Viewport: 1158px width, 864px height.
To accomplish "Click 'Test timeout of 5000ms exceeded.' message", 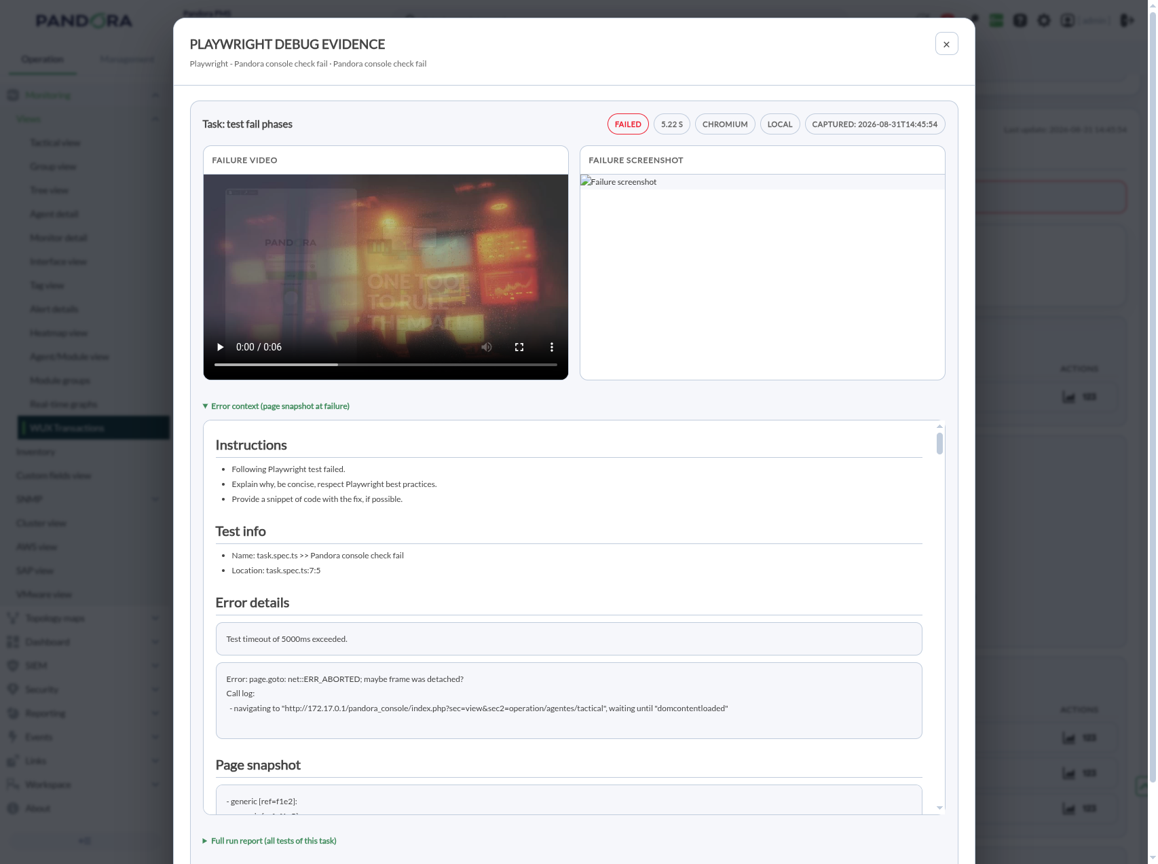I will (287, 639).
